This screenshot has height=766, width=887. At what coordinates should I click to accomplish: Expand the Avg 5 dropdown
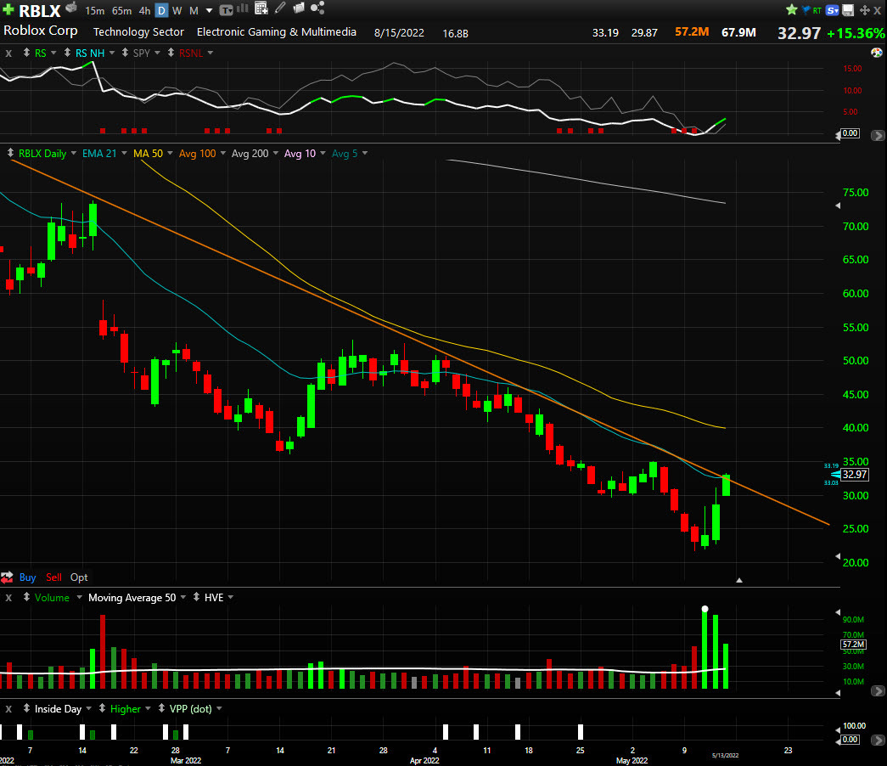coord(365,153)
